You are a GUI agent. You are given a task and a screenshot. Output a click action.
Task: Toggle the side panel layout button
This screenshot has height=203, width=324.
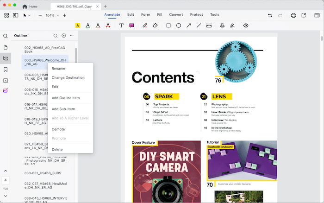[16, 15]
